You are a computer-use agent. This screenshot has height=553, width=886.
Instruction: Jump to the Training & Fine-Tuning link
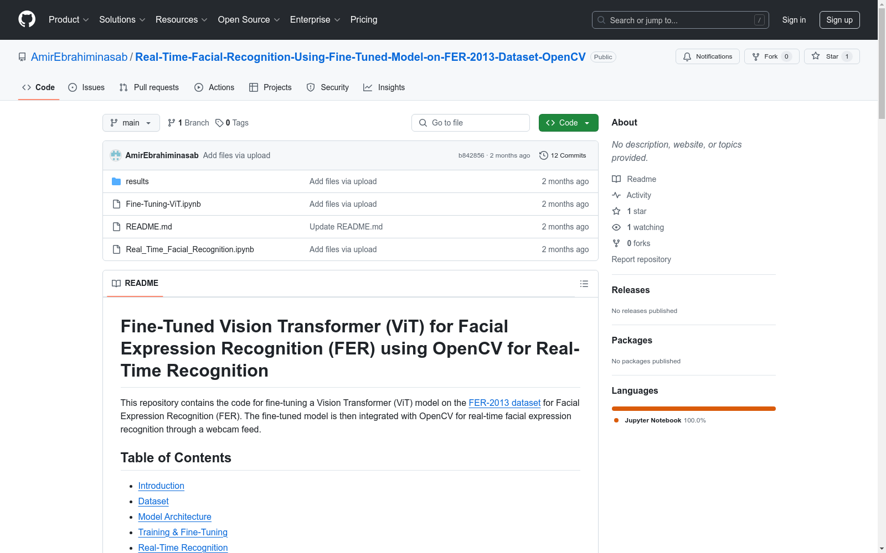[x=183, y=532]
